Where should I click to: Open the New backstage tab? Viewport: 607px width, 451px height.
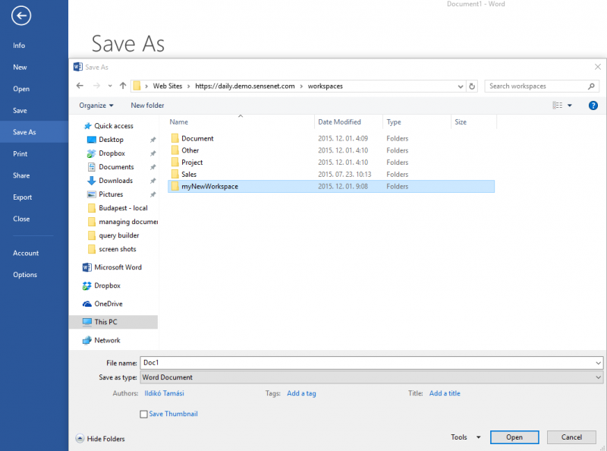20,67
